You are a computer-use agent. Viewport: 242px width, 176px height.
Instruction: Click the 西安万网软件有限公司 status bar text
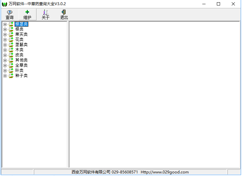91,172
